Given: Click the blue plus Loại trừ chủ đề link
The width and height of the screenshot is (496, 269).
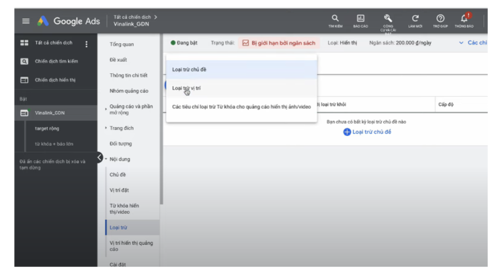Looking at the screenshot, I should coord(367,132).
